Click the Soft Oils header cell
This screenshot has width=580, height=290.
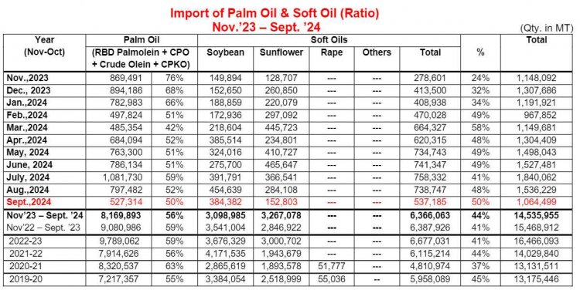(329, 40)
